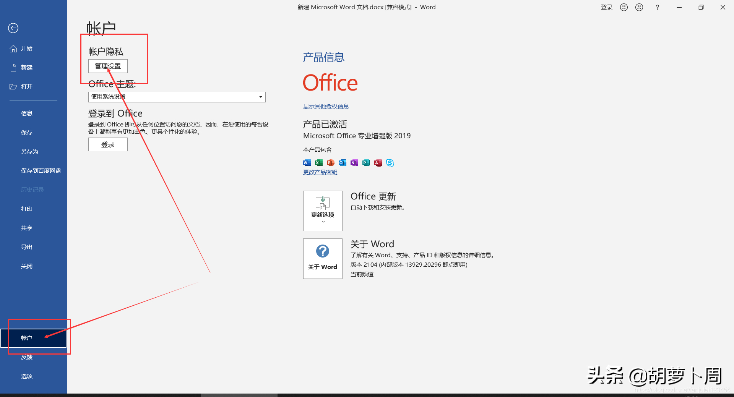Viewport: 734px width, 397px height.
Task: Click the Word app icon under 本产品包含
Action: point(307,163)
